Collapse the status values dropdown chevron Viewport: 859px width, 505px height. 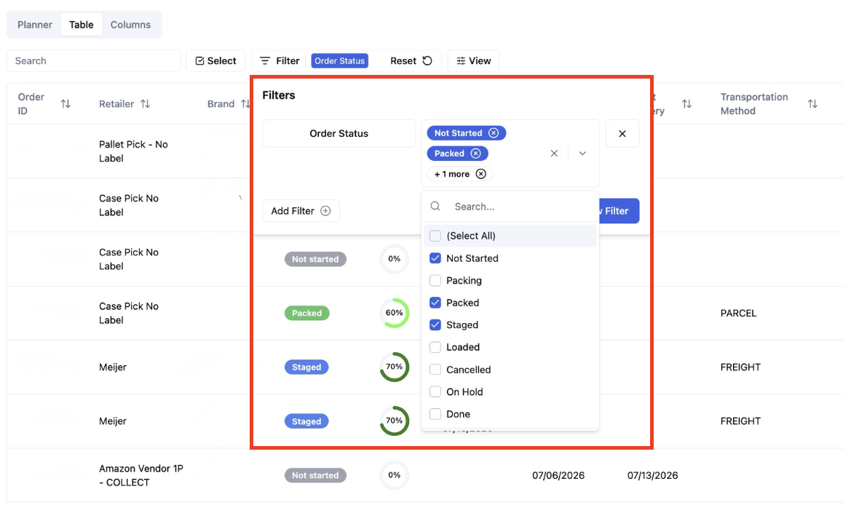(582, 154)
